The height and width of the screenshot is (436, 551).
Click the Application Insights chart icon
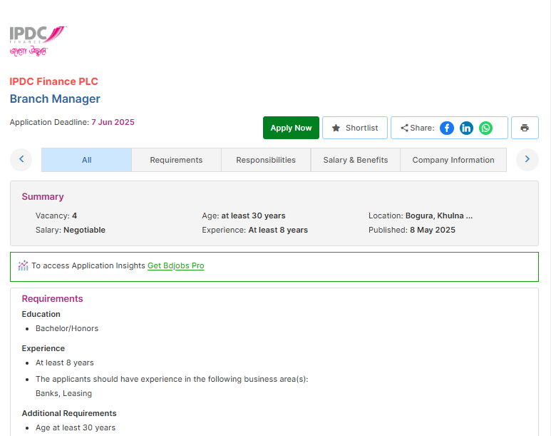[24, 265]
